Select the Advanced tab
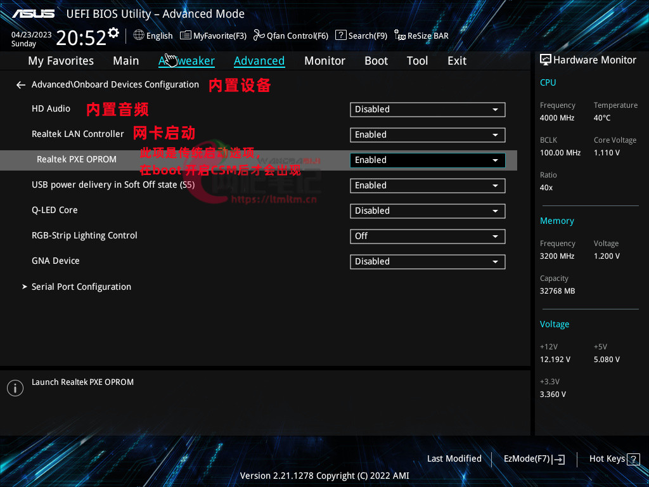Image resolution: width=649 pixels, height=487 pixels. (x=259, y=61)
